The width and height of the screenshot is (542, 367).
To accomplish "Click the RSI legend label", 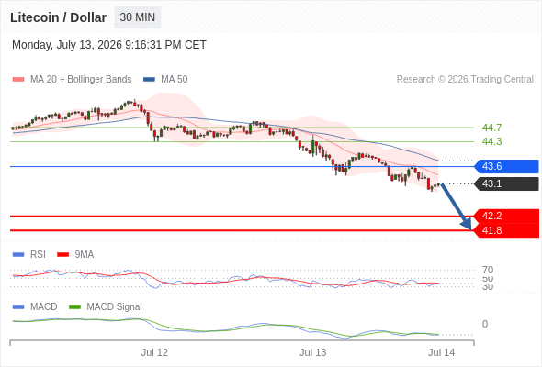I will pos(38,255).
